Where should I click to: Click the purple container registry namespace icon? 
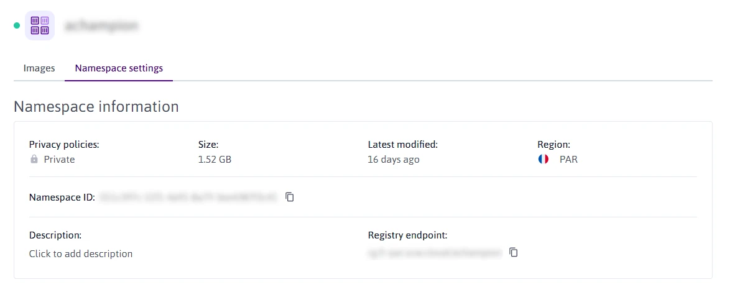tap(40, 26)
